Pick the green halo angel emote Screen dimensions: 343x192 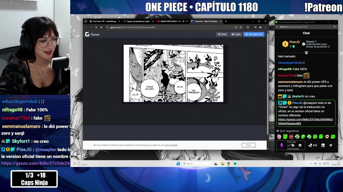click(285, 137)
